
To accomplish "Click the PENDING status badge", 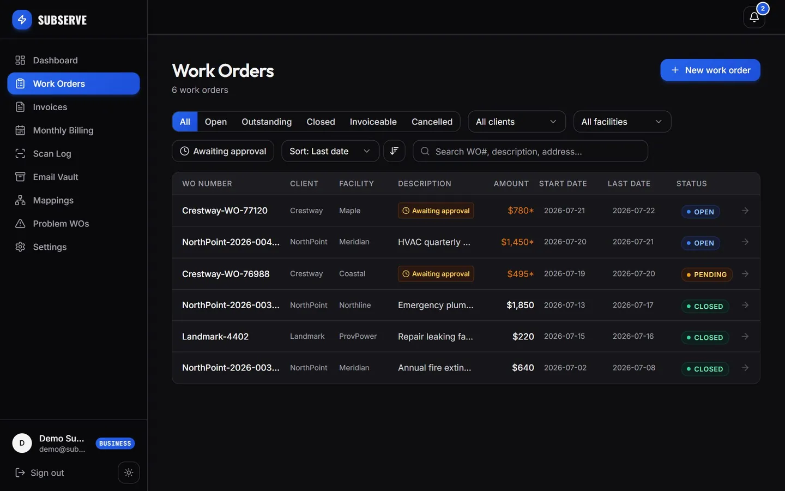I will click(706, 274).
